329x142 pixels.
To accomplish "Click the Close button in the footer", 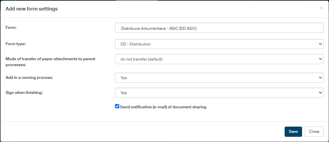I will pos(314,132).
